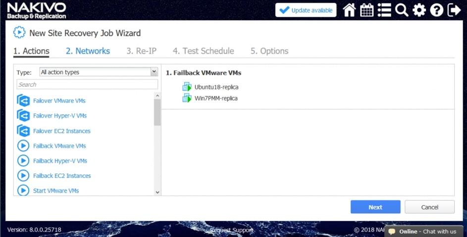Open the action Type dropdown
The image size is (467, 237).
[x=98, y=72]
